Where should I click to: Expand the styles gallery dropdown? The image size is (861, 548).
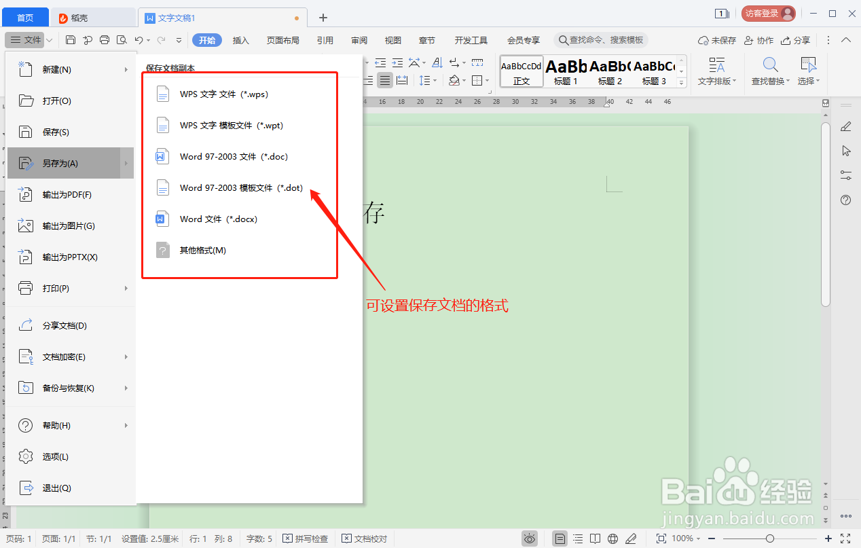[682, 83]
